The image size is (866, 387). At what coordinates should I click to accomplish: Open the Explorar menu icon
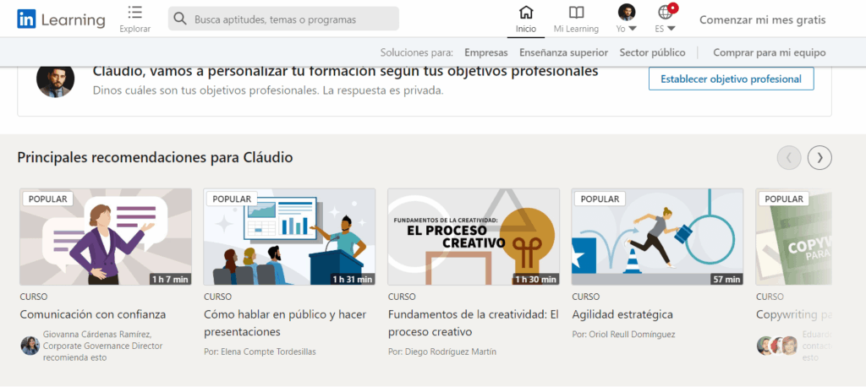point(134,13)
